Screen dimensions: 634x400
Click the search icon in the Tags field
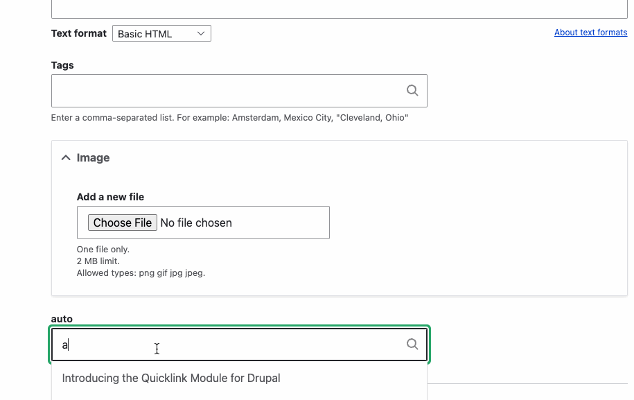[412, 90]
